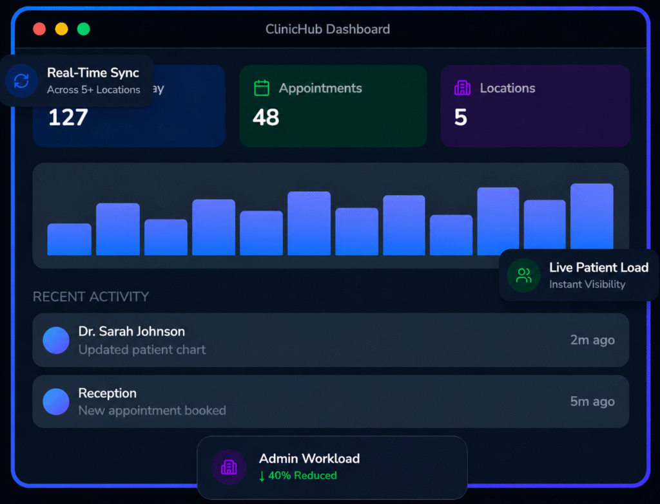Click the Admin Workload building icon
The image size is (660, 504).
pyautogui.click(x=229, y=467)
